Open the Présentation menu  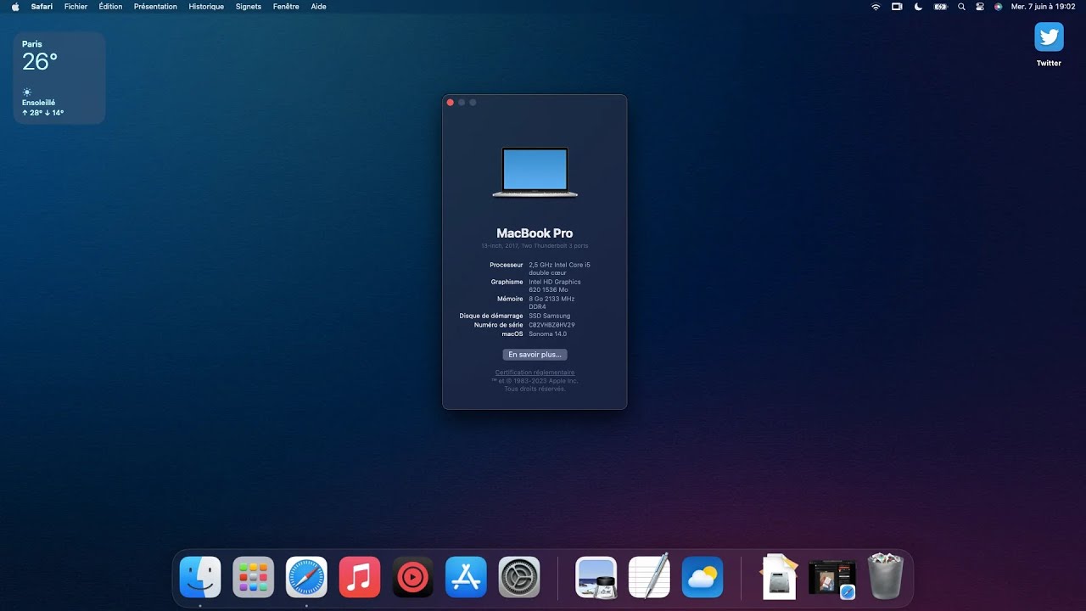coord(155,7)
